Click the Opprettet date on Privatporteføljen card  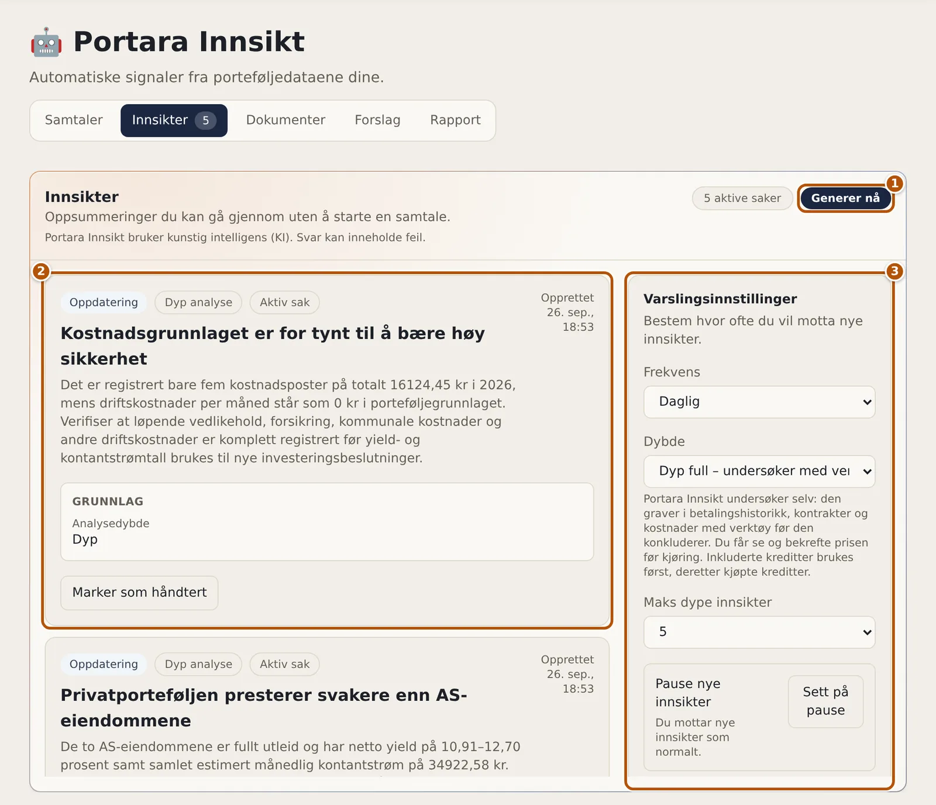pyautogui.click(x=567, y=674)
